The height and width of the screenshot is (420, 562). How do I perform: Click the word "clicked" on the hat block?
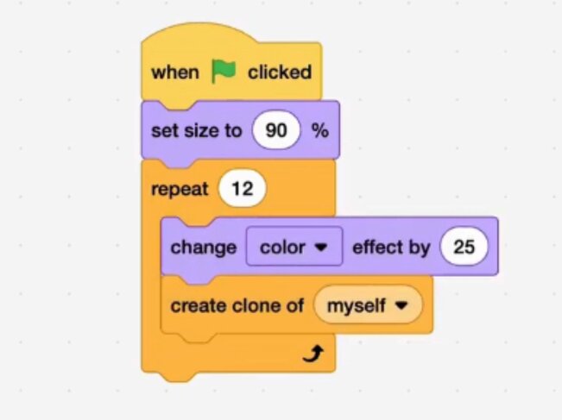(280, 72)
